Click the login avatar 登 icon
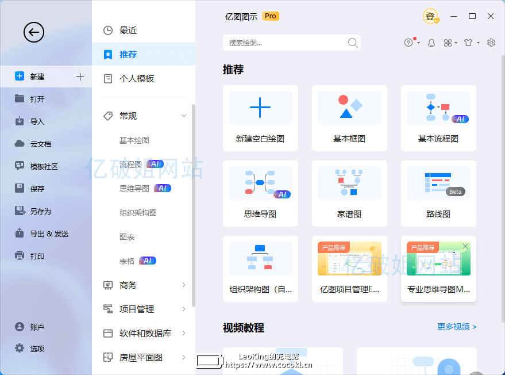505x375 pixels. (x=431, y=16)
